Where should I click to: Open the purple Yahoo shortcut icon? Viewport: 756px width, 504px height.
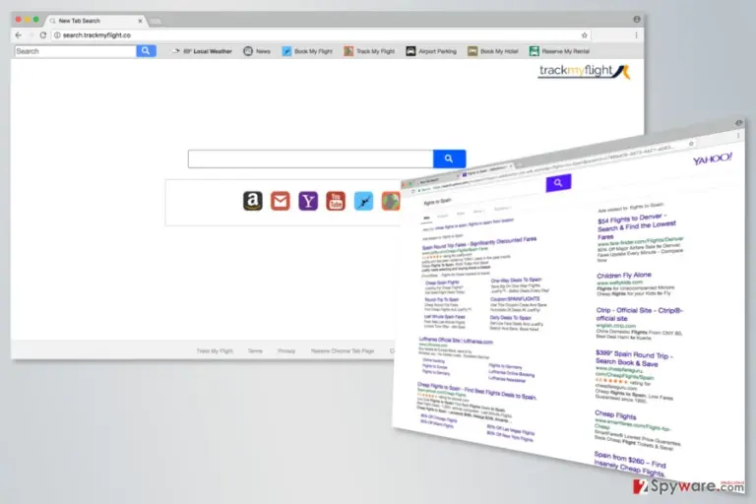pos(308,201)
